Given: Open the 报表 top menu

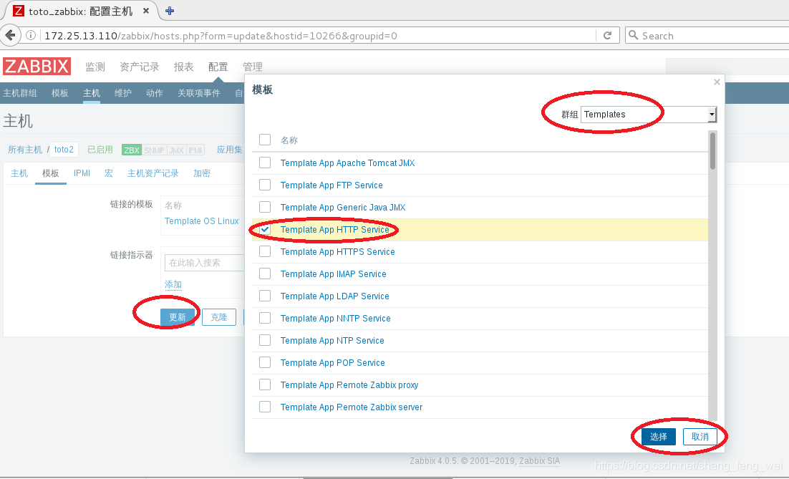Looking at the screenshot, I should 184,67.
